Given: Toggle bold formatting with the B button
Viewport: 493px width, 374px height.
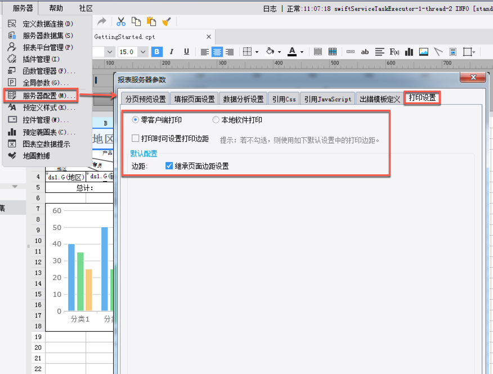Looking at the screenshot, I should [x=157, y=52].
